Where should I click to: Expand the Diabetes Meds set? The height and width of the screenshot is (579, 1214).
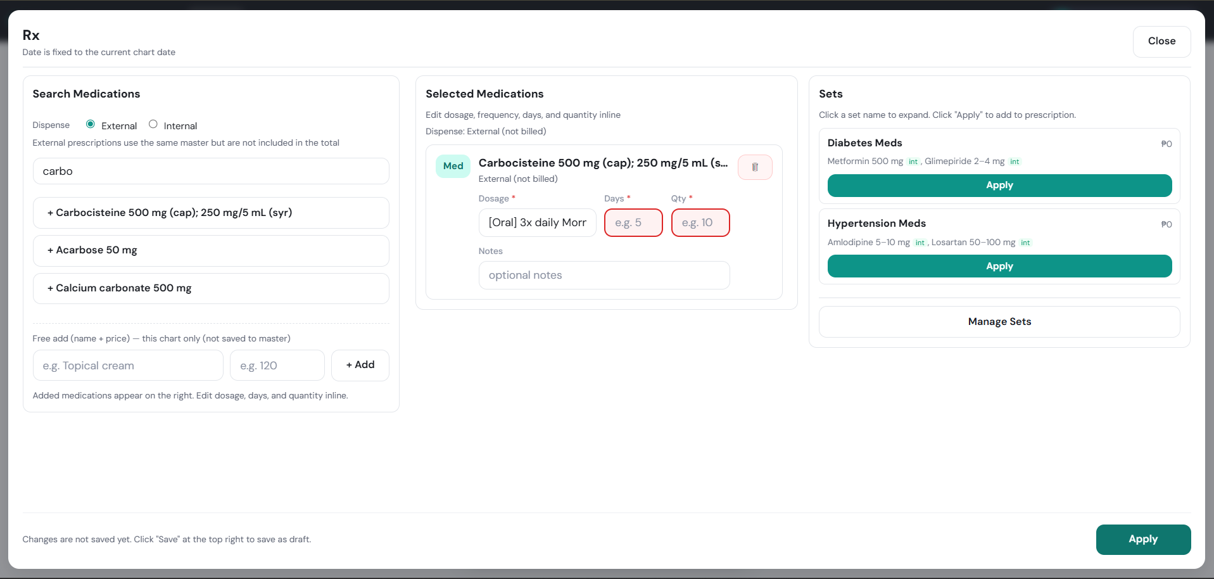(x=864, y=143)
